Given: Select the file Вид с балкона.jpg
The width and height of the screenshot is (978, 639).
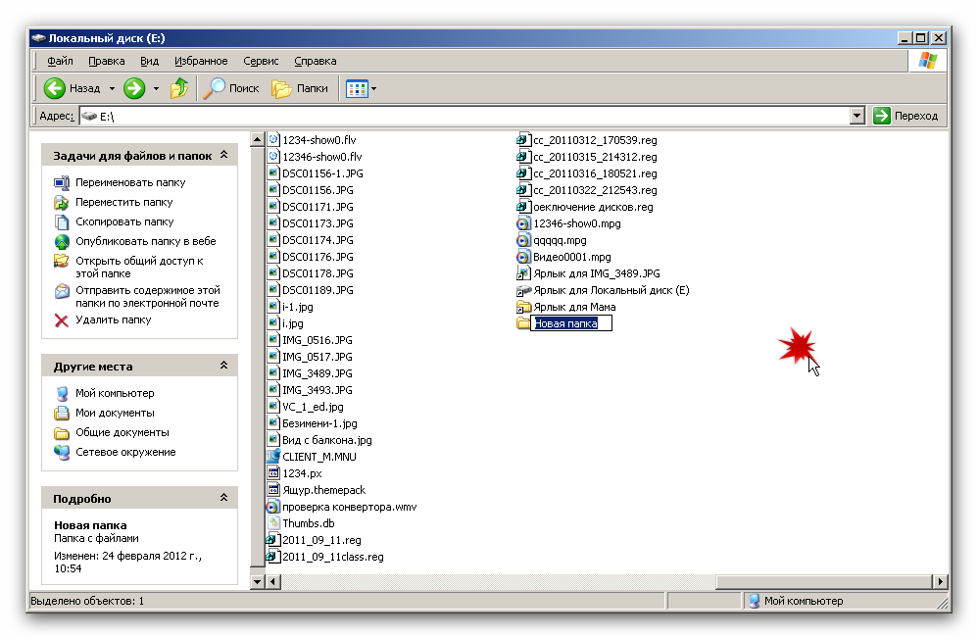Looking at the screenshot, I should (x=327, y=440).
